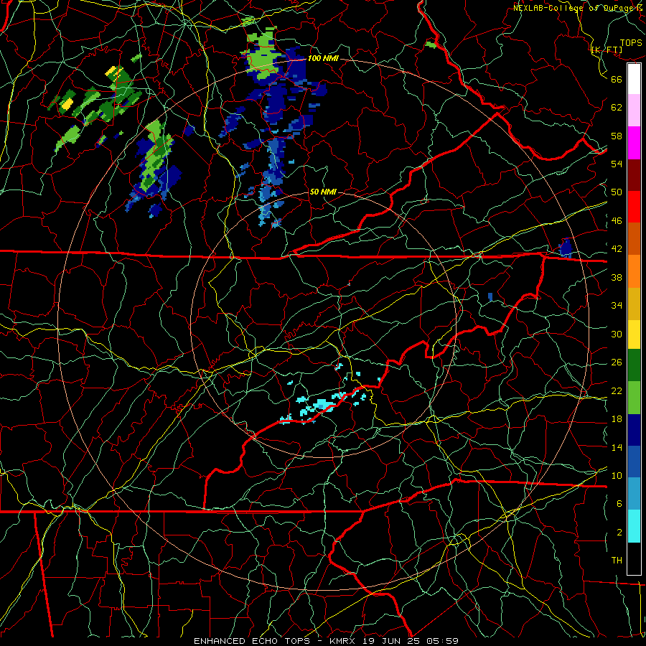
Task: Click the '22' legend value
Action: click(617, 390)
